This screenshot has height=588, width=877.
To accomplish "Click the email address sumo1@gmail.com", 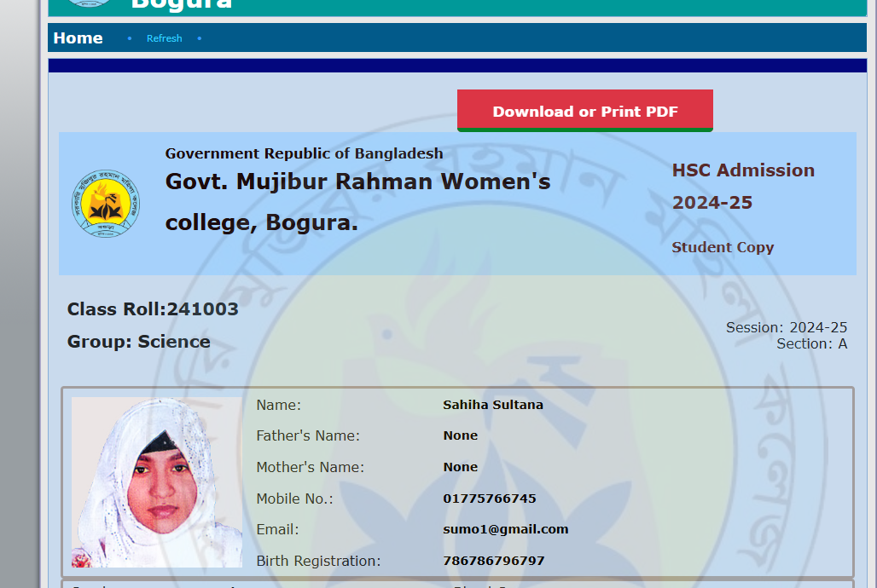I will pos(505,529).
